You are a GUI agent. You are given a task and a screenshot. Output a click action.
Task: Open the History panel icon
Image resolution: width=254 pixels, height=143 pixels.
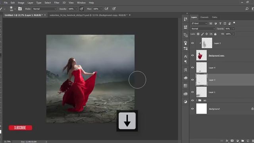(185, 19)
